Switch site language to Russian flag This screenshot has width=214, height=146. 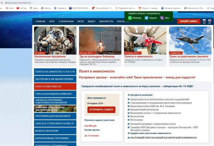[x=204, y=20]
